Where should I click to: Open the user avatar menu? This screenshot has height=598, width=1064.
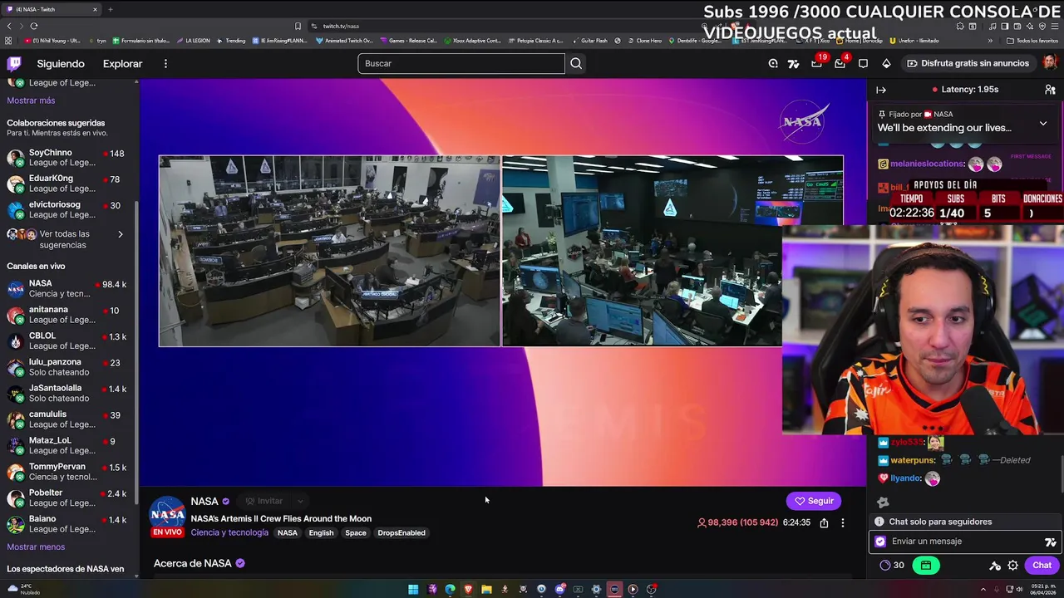1050,63
